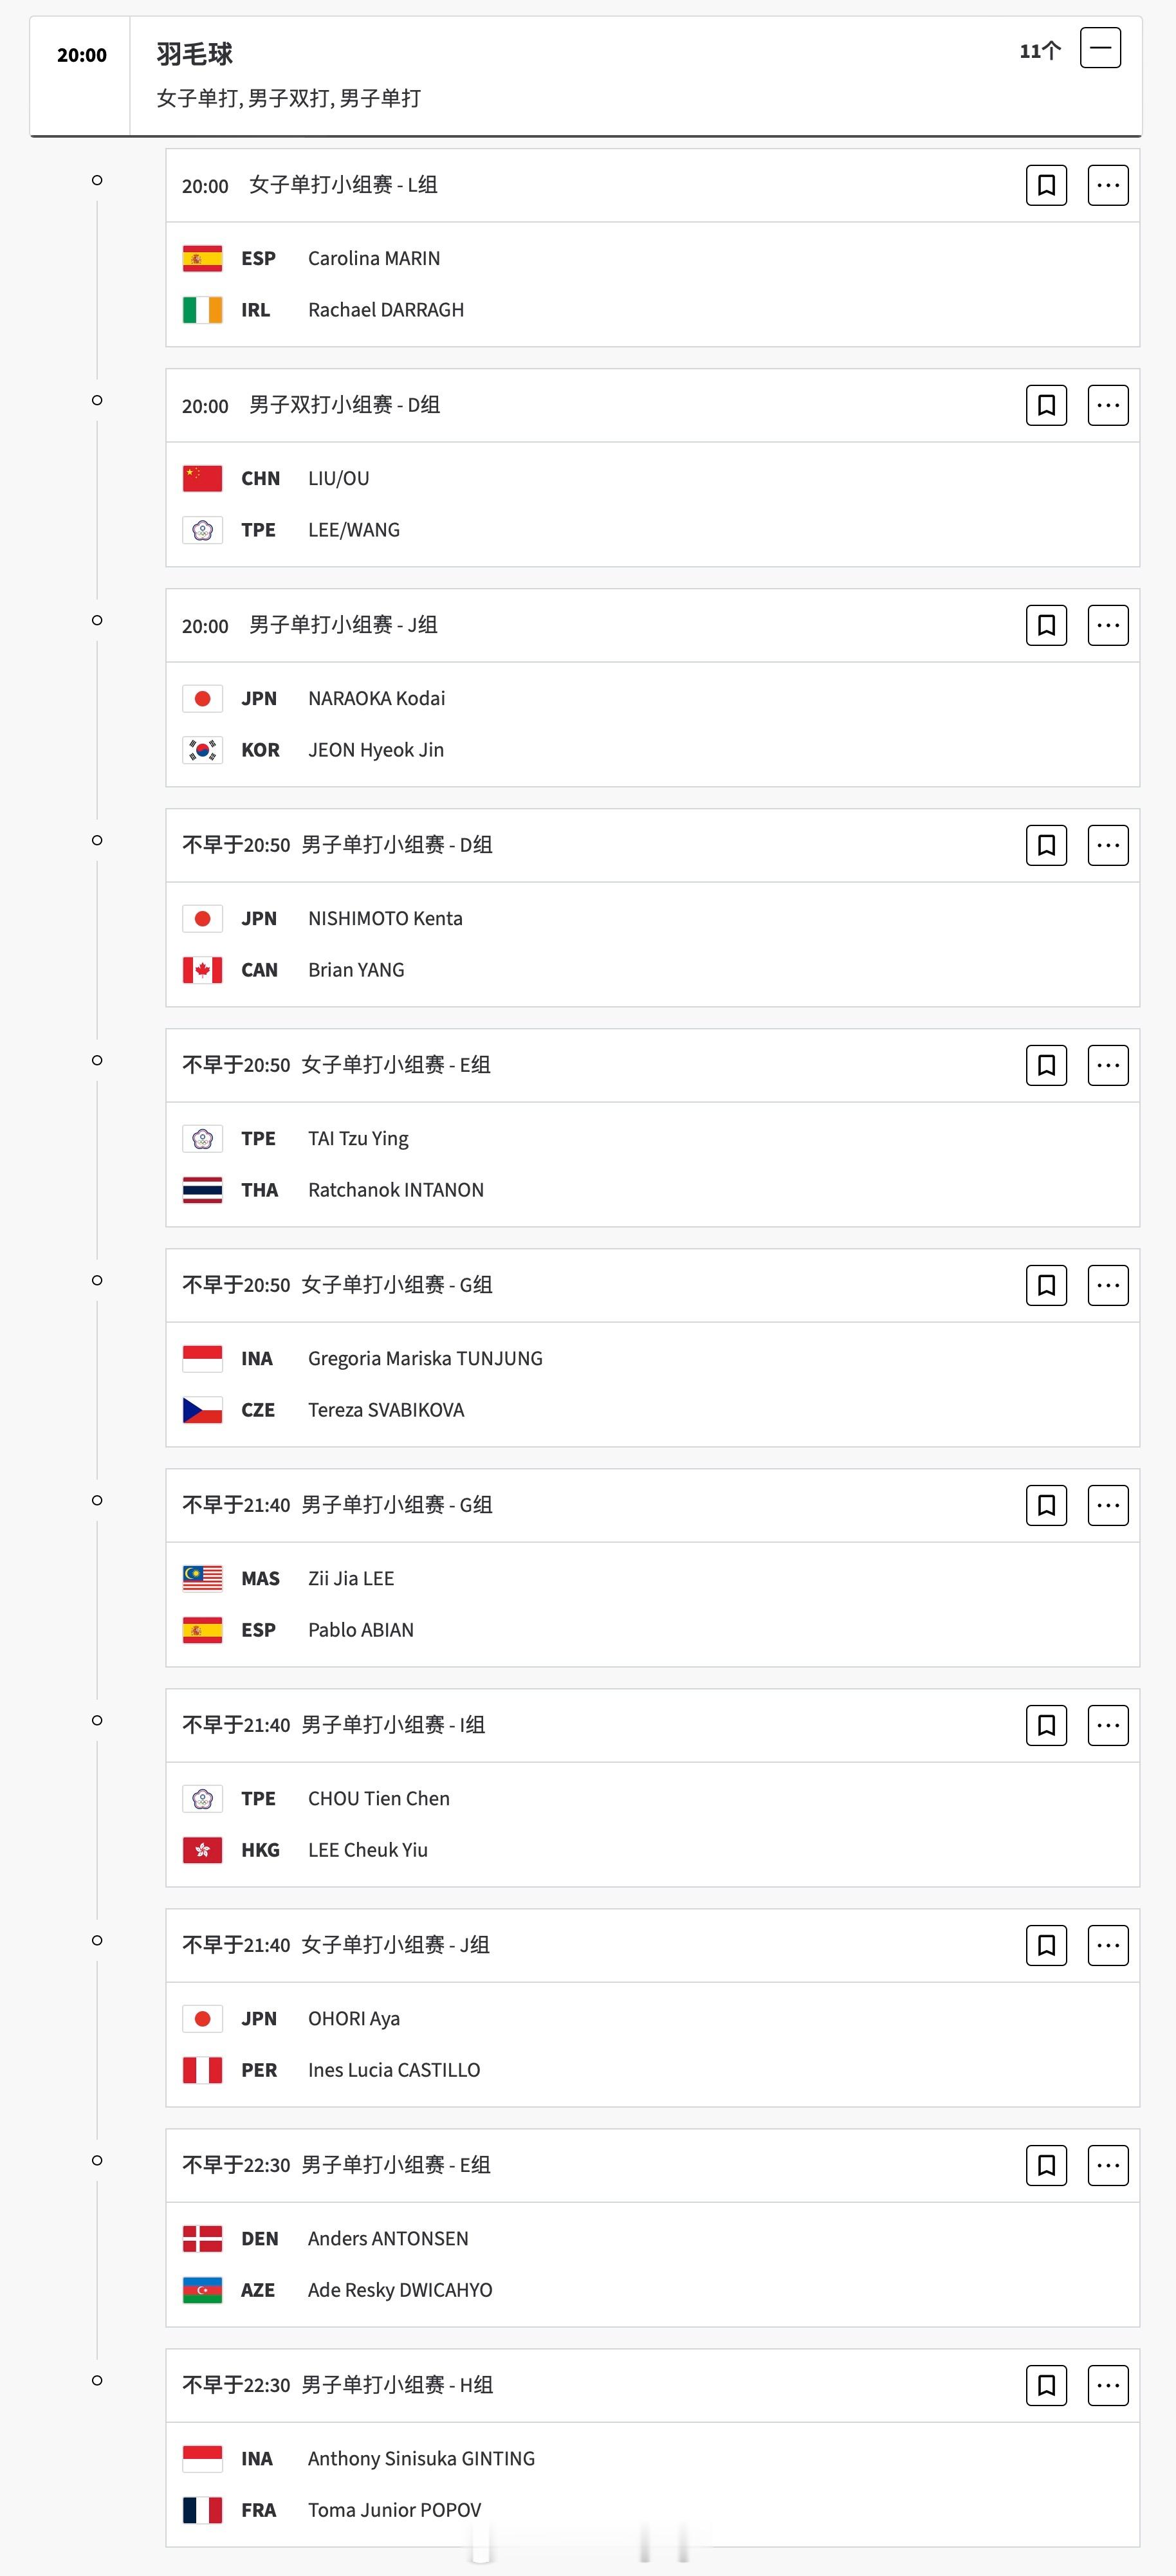Viewport: 1176px width, 2576px height.
Task: Click timeline dot beside 男子单打小组赛 H组
Action: tap(97, 2380)
